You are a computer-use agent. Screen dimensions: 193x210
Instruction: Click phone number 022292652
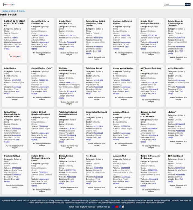[x=16, y=129]
